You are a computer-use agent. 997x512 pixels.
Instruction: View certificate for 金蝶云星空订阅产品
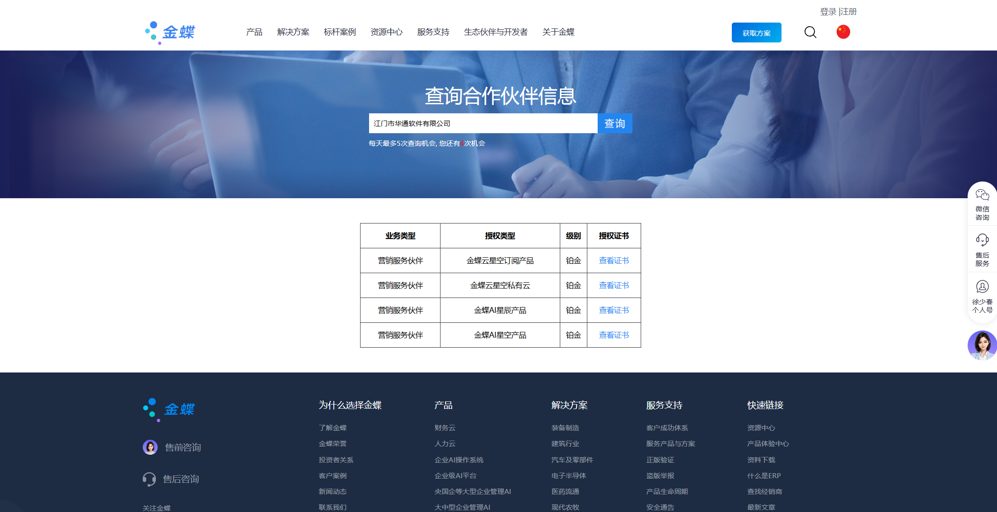click(x=613, y=261)
